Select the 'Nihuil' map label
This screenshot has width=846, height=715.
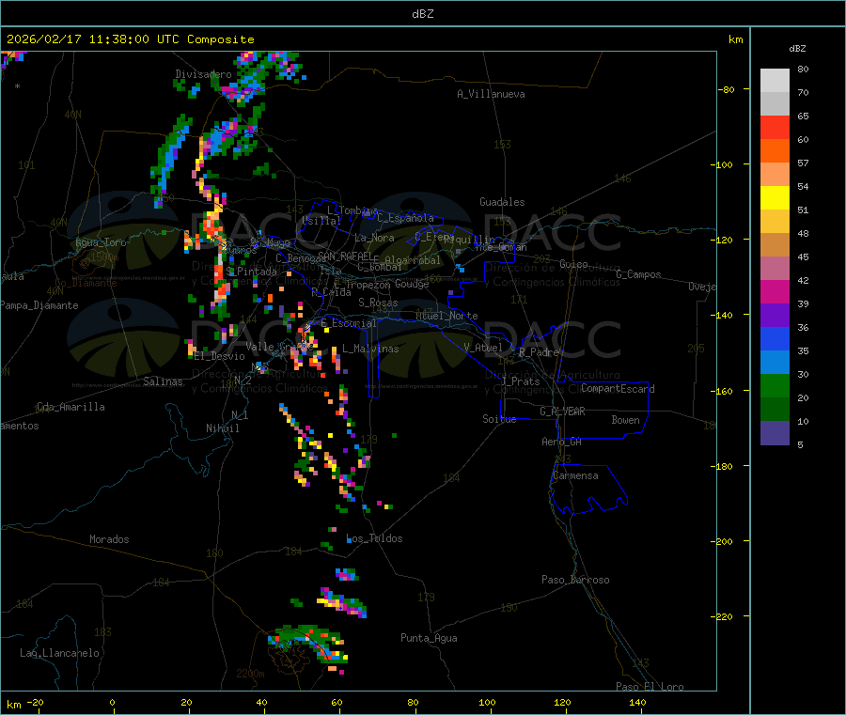pyautogui.click(x=222, y=428)
